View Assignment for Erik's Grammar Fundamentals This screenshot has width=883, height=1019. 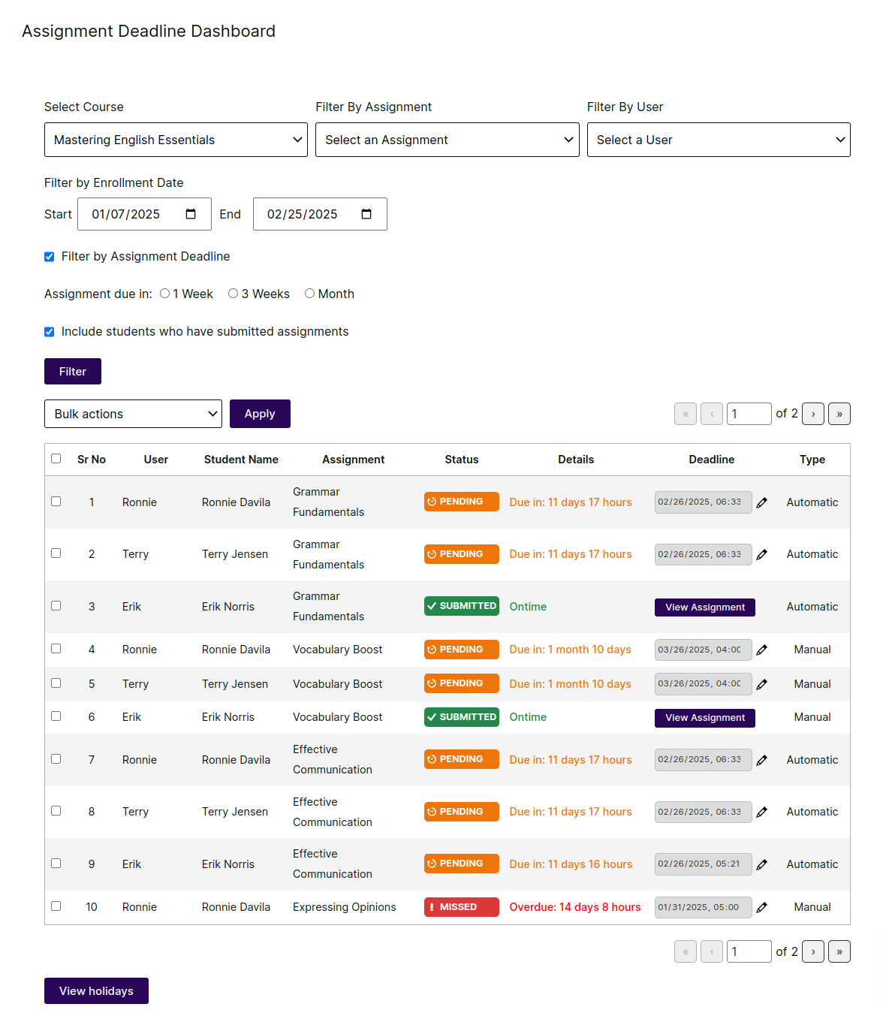click(704, 607)
